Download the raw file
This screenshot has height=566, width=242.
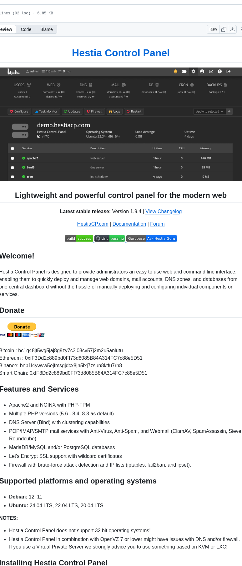[x=232, y=29]
